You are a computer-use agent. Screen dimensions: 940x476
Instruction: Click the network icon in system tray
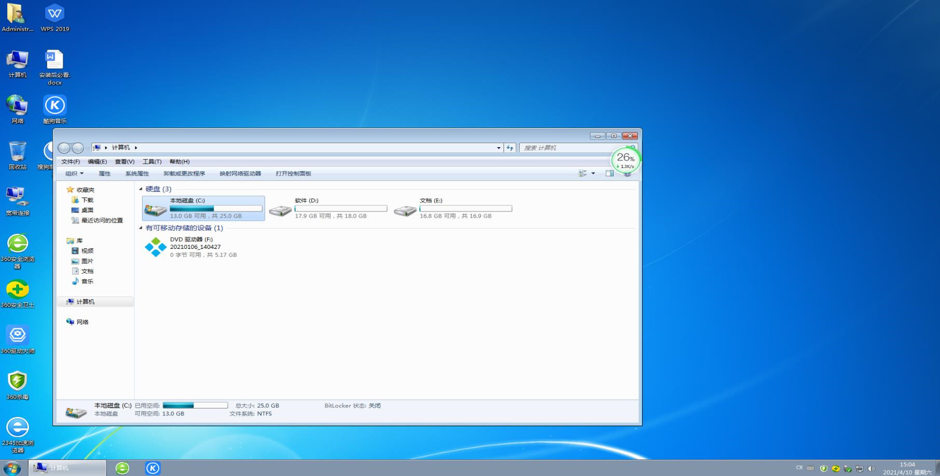pos(859,468)
